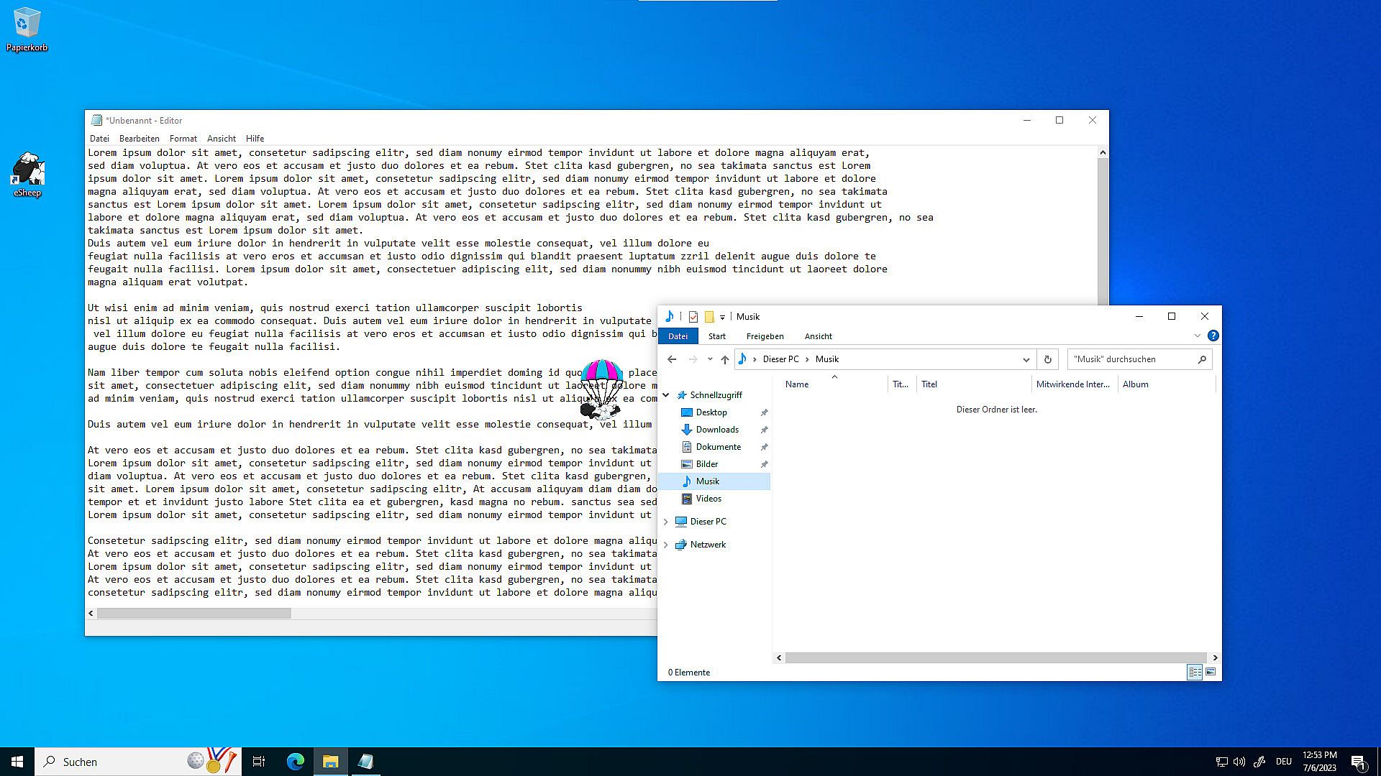Image resolution: width=1381 pixels, height=776 pixels.
Task: Switch to the Freigeben ribbon tab
Action: [x=765, y=336]
